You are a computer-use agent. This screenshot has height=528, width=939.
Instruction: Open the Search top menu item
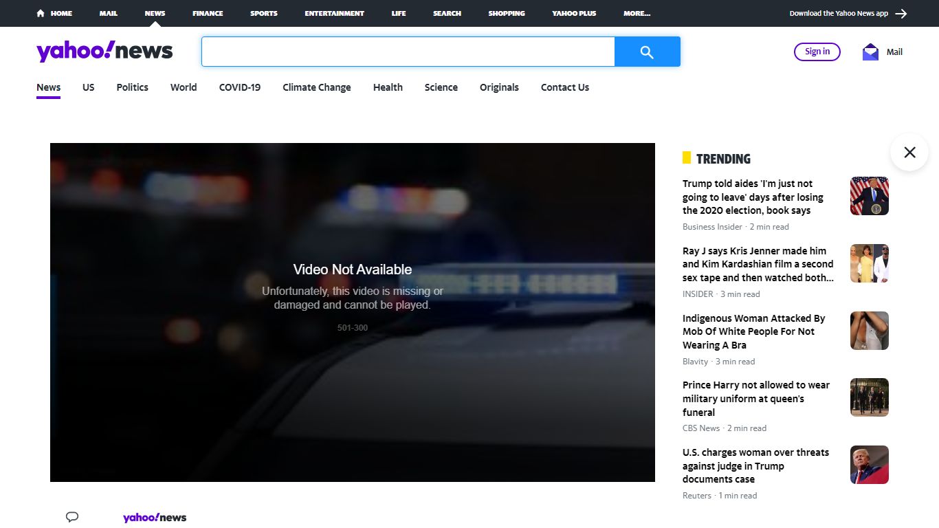click(447, 13)
